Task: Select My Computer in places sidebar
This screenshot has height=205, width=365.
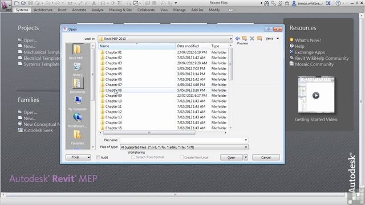Action: [x=78, y=103]
